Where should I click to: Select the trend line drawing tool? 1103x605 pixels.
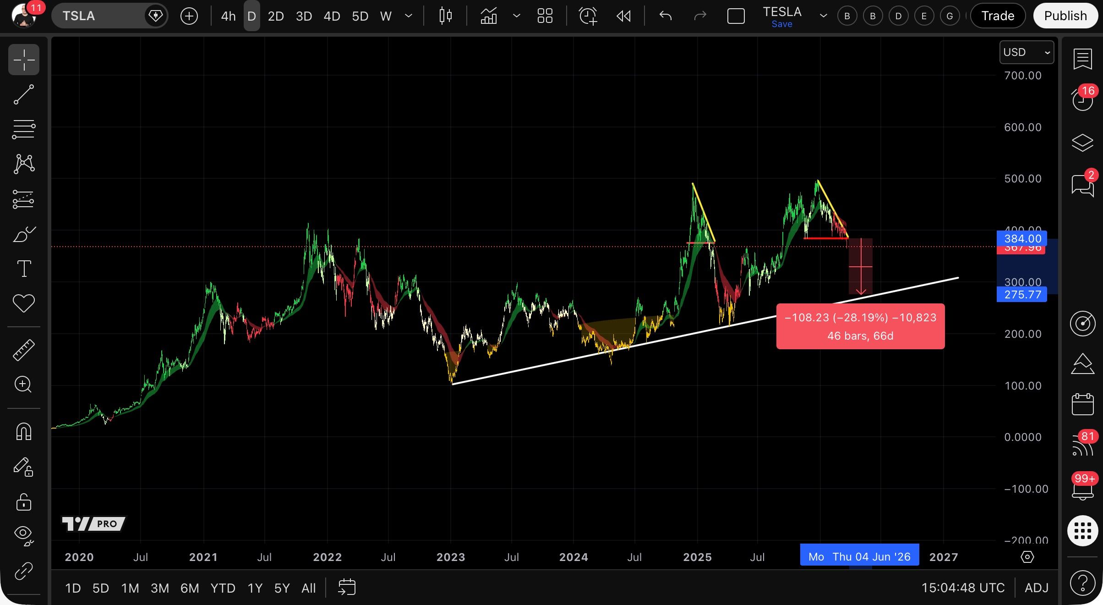[x=23, y=94]
